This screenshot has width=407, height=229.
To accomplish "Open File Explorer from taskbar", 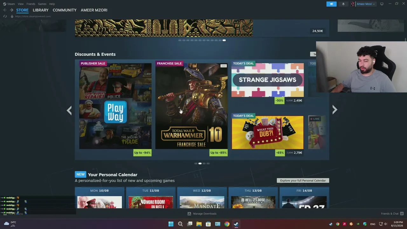I will pyautogui.click(x=199, y=224).
